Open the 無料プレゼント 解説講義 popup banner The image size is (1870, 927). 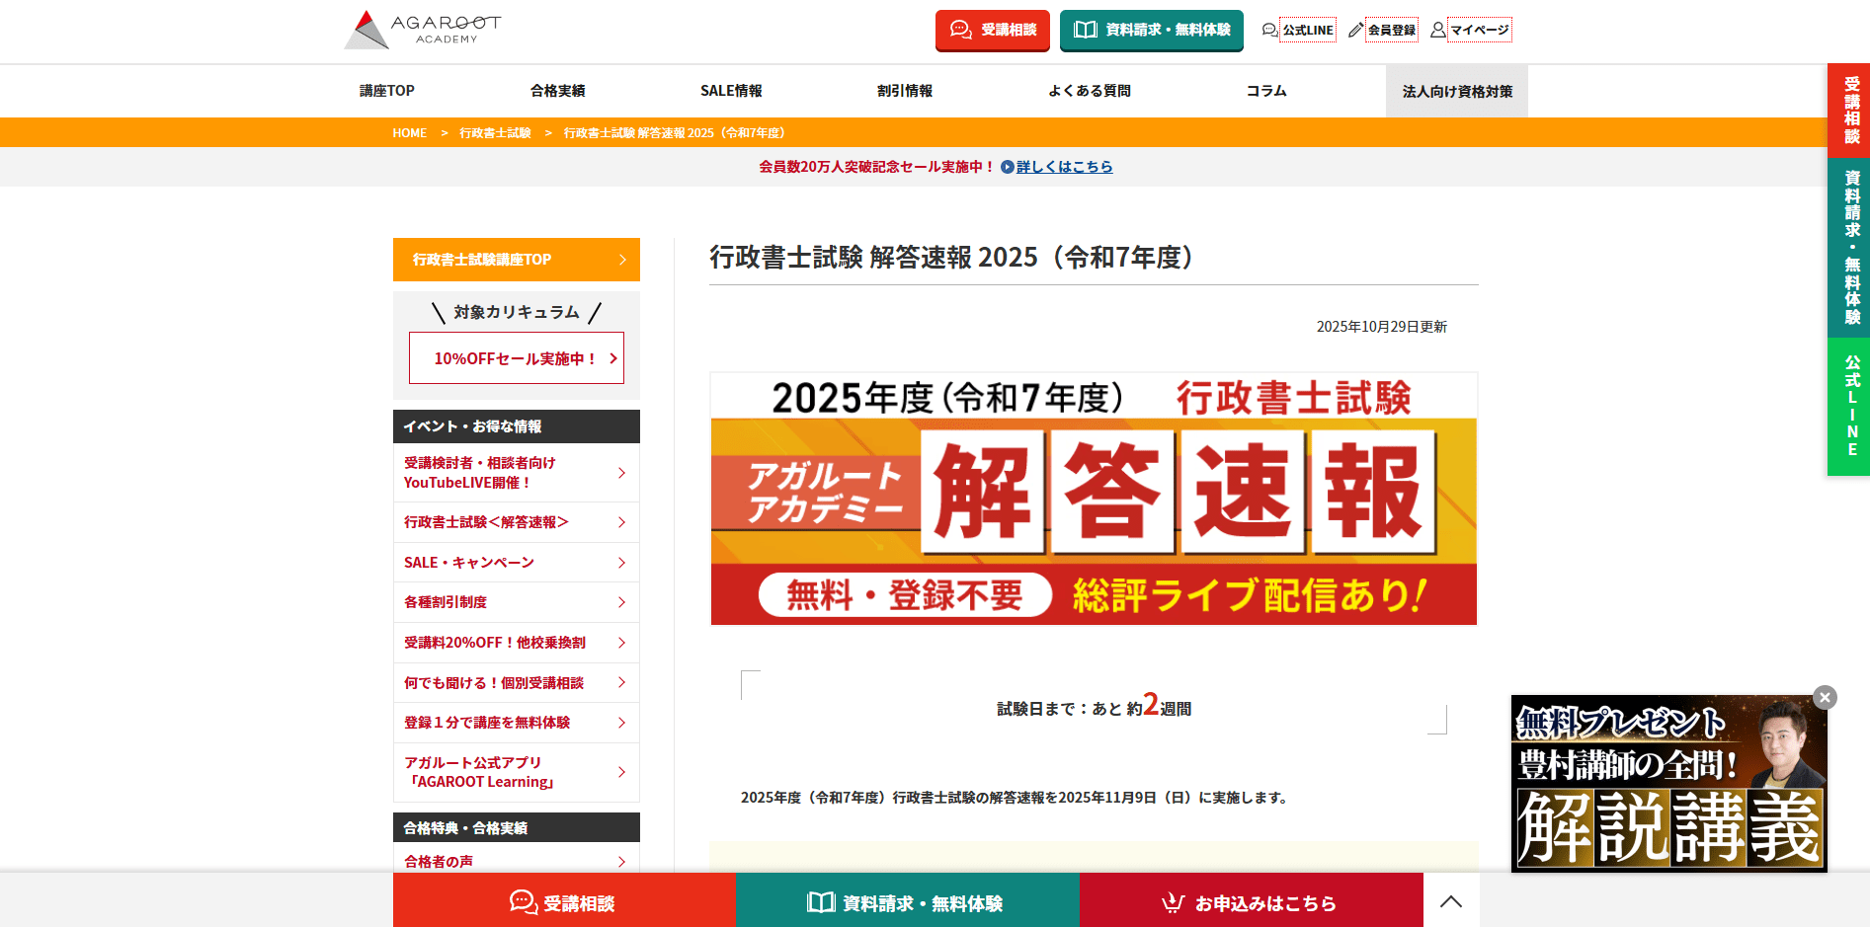pyautogui.click(x=1667, y=785)
